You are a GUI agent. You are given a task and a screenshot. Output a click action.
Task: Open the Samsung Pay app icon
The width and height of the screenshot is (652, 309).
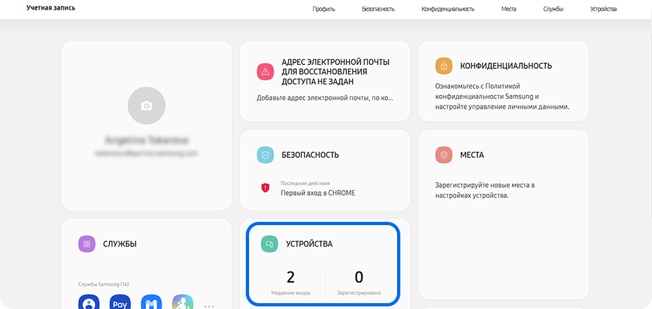click(x=120, y=302)
